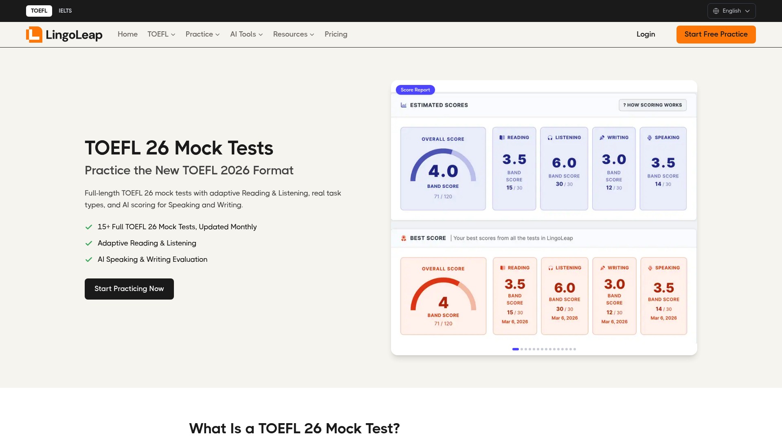Click "15+ Full TOEFL 26 Mock Tests, Updated Monthly"
The image size is (782, 439).
click(177, 227)
